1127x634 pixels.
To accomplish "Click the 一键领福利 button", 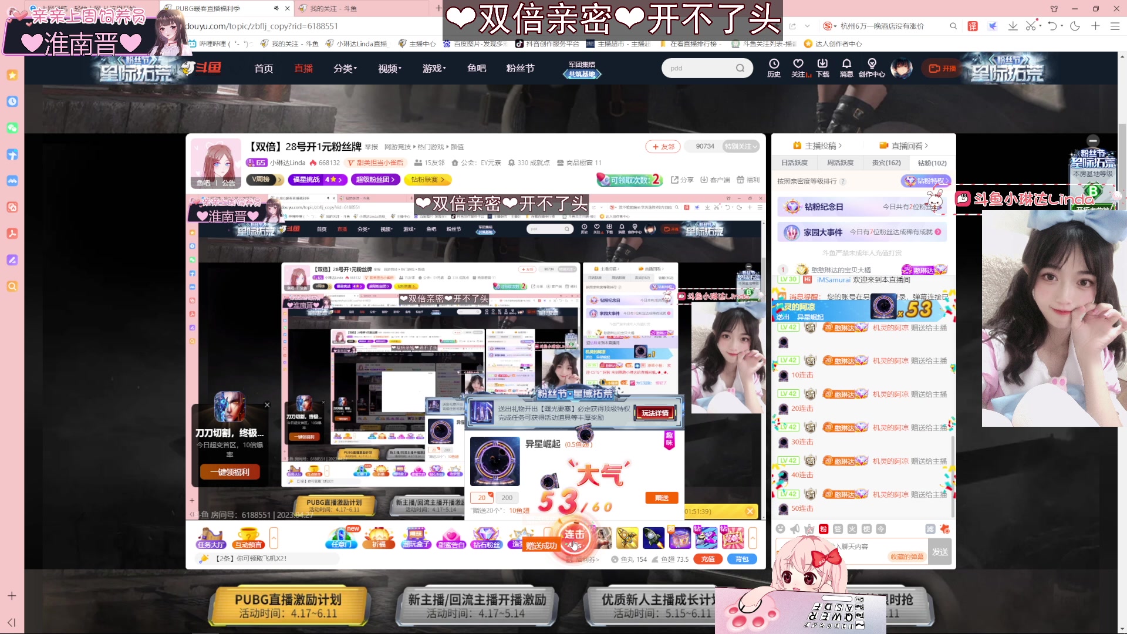I will pos(230,472).
